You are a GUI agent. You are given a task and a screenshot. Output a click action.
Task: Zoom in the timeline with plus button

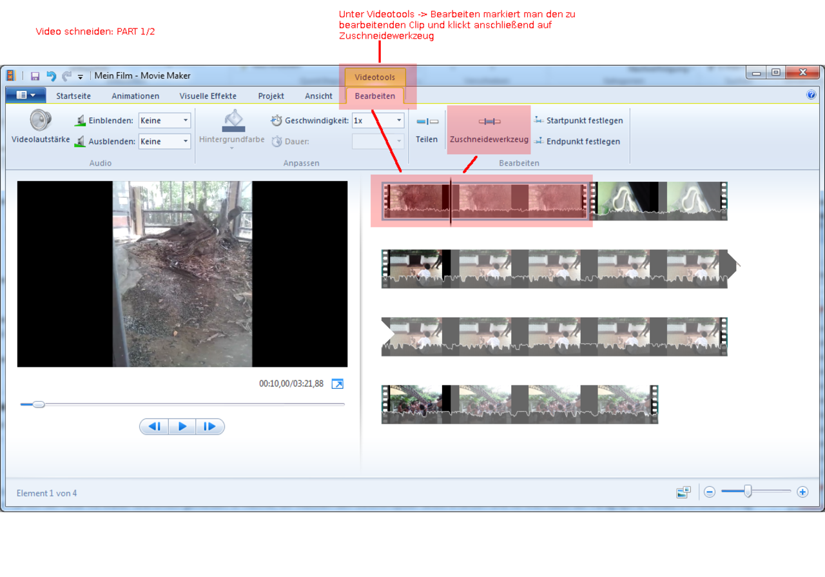click(802, 492)
